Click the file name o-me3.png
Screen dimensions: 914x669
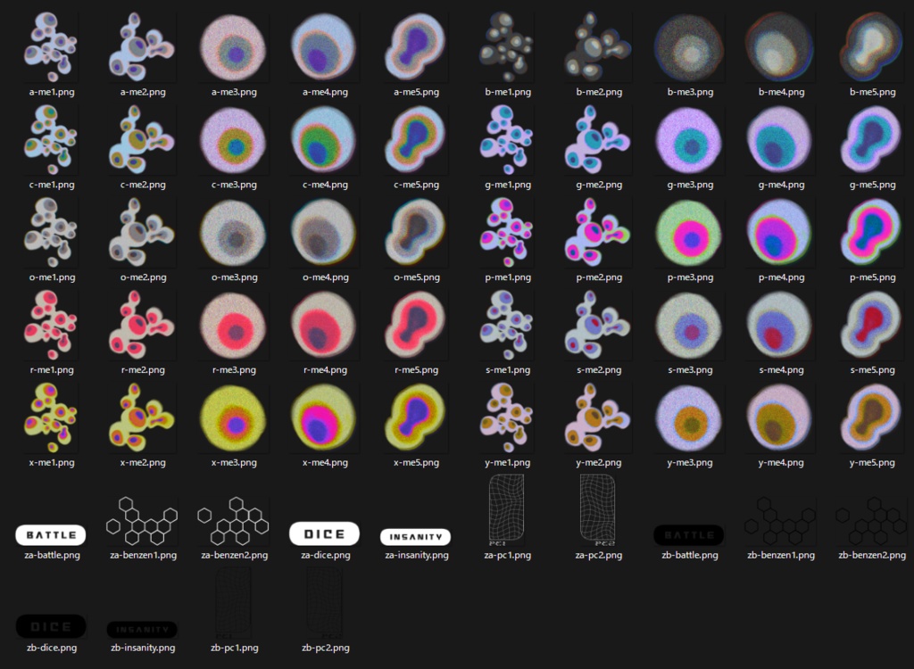pos(235,277)
